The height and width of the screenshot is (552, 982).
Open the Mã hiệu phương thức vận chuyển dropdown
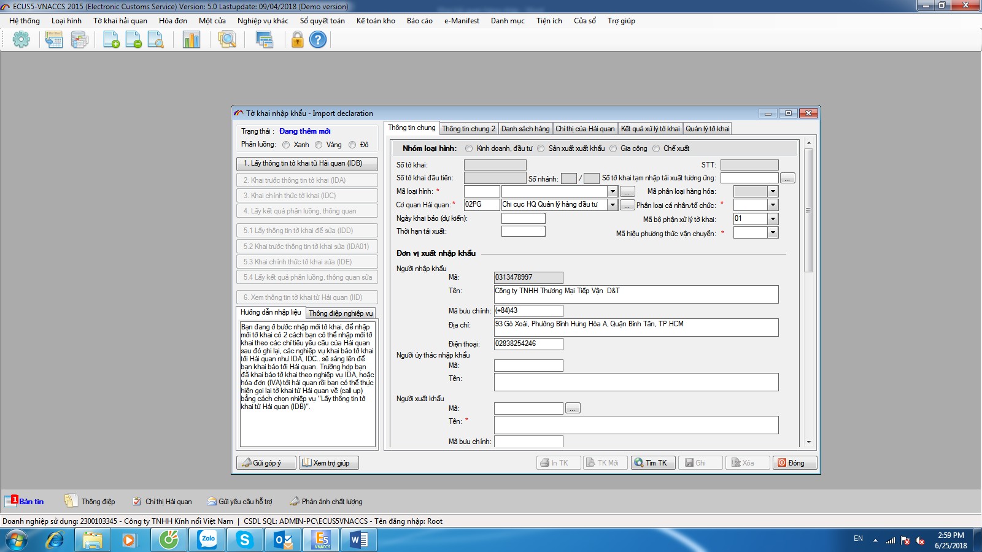(773, 233)
